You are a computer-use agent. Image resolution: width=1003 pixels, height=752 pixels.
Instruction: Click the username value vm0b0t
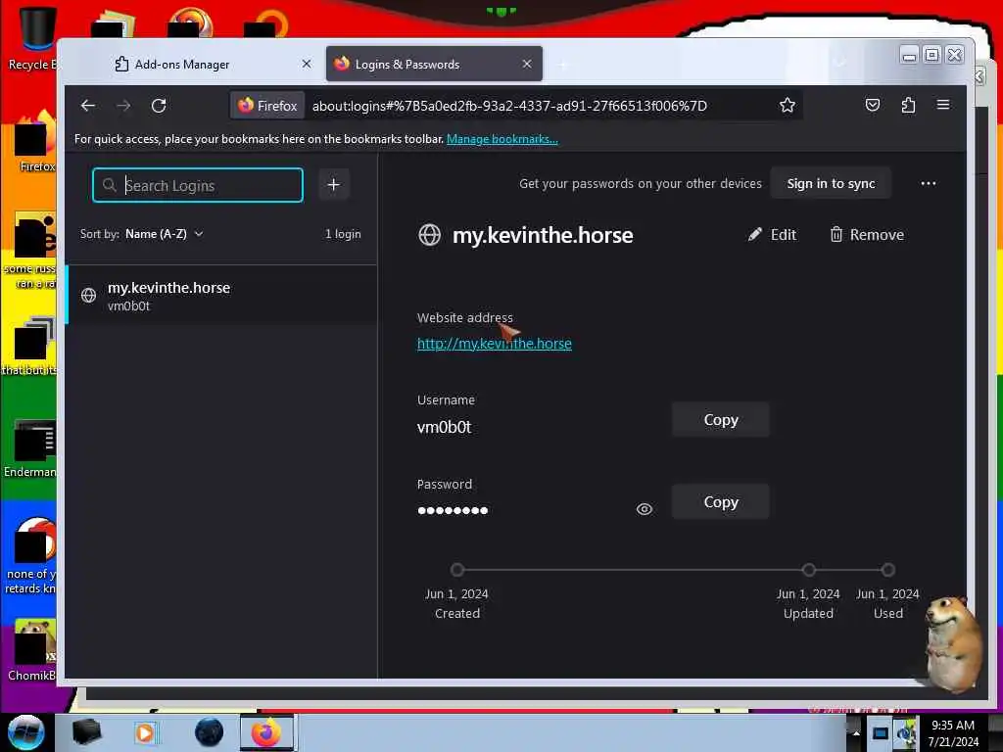tap(444, 427)
